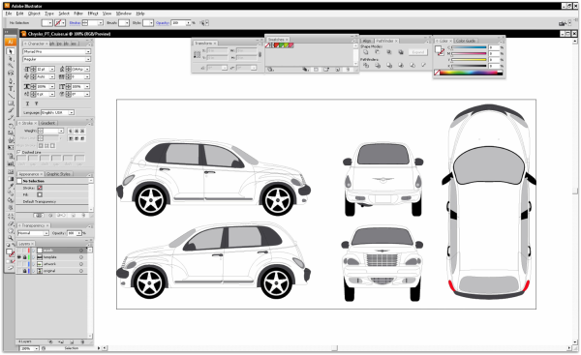Toggle Strikethrough in Character panel
Screen dimensions: 581x355
(37, 104)
